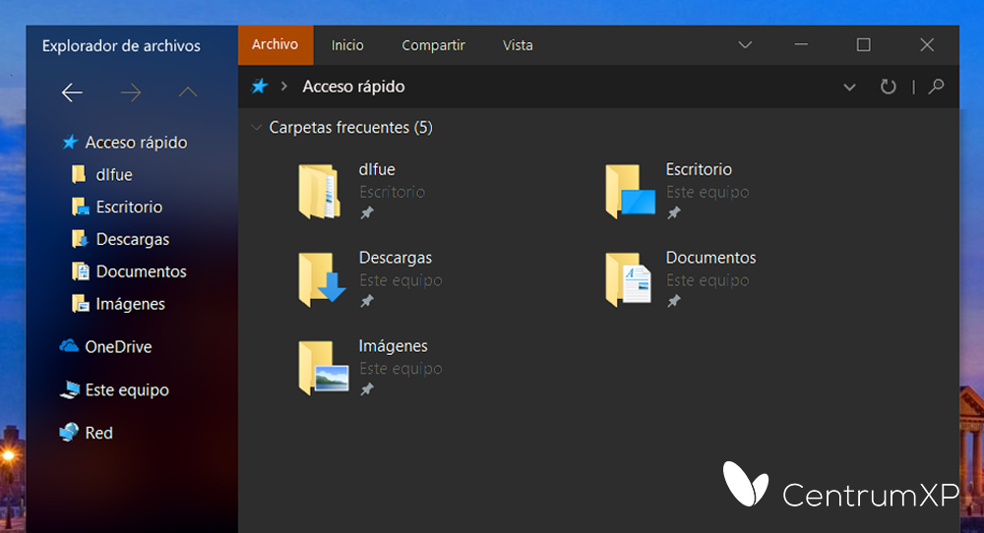Click the Acceso rápido star in sidebar
The width and height of the screenshot is (984, 533).
pos(70,143)
